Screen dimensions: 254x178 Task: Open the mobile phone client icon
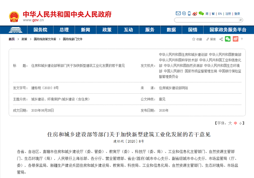[189, 13]
